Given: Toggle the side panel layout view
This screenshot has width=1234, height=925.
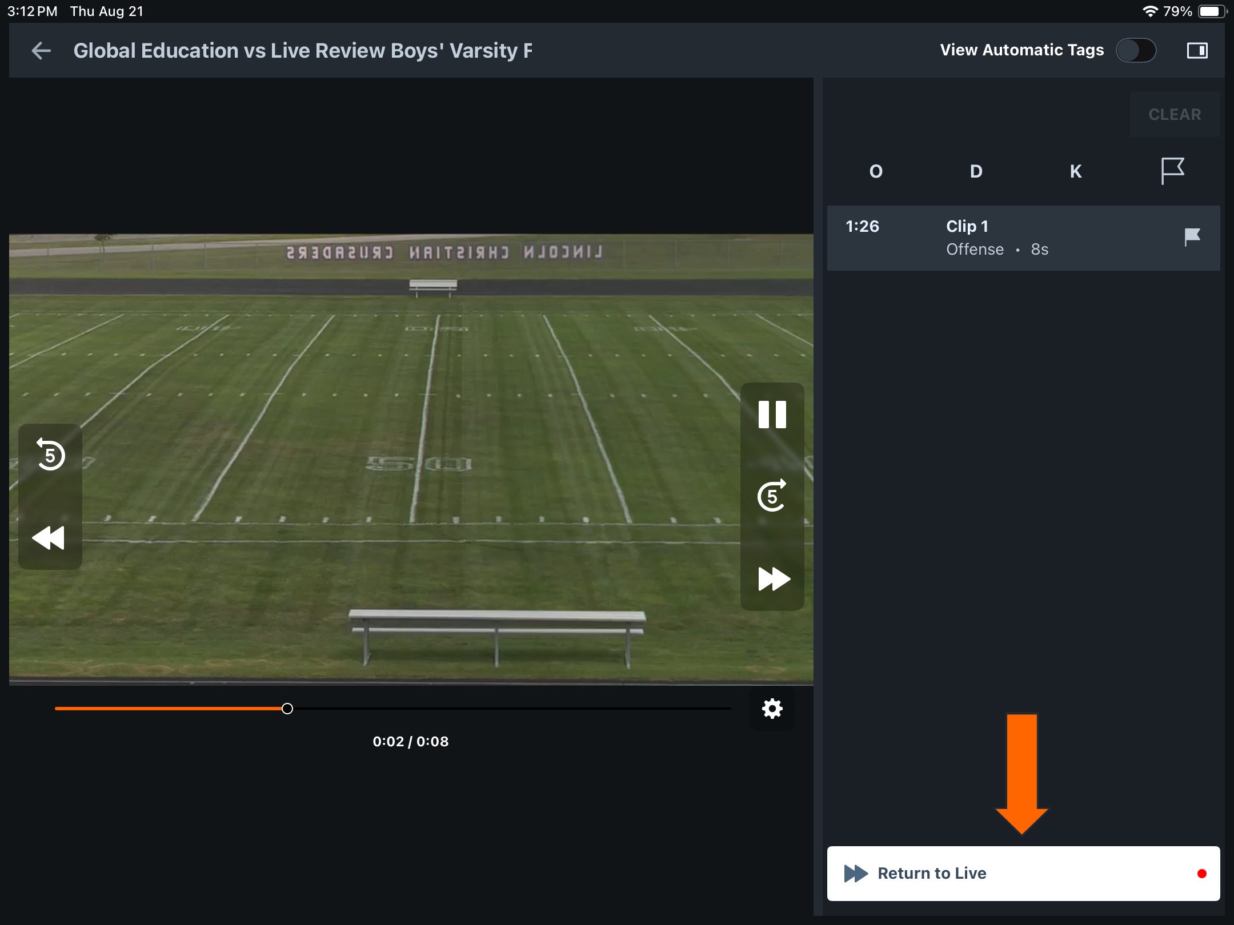Looking at the screenshot, I should click(1198, 50).
